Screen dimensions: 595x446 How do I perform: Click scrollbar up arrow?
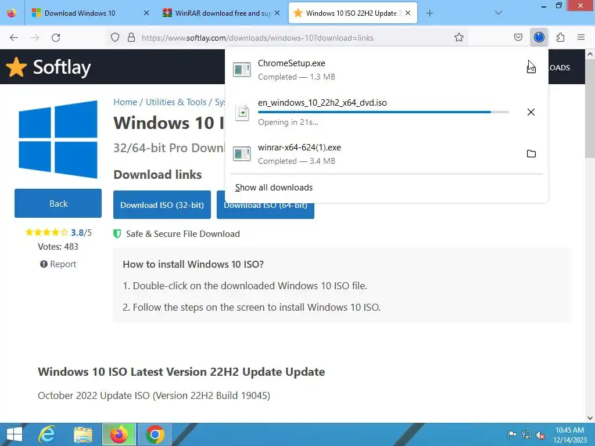[x=590, y=54]
